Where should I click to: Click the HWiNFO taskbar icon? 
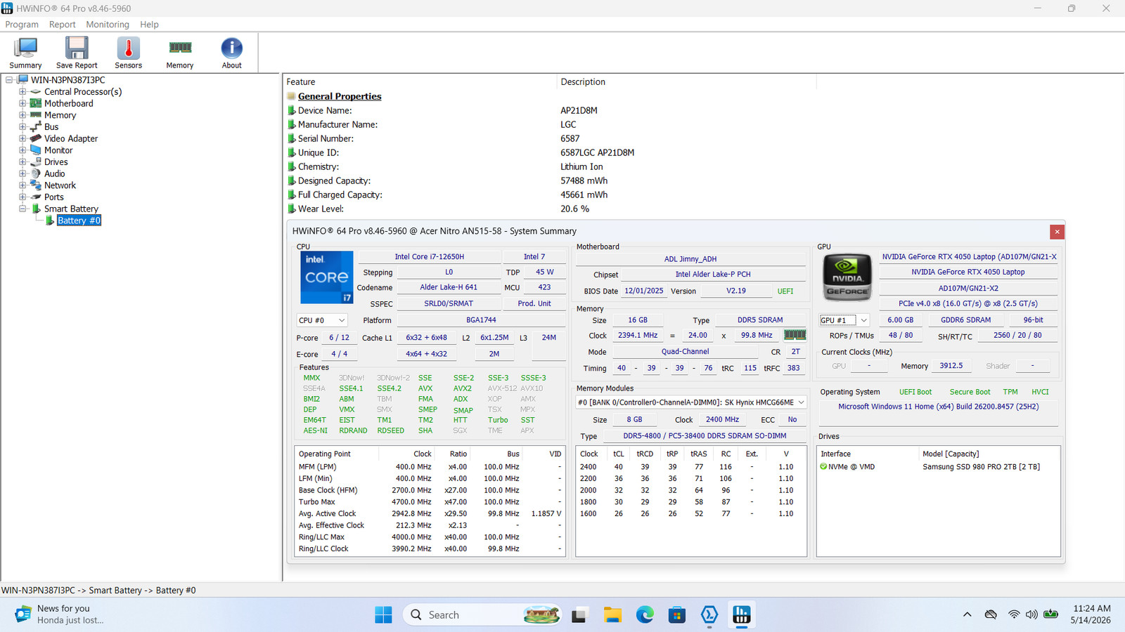pyautogui.click(x=742, y=615)
